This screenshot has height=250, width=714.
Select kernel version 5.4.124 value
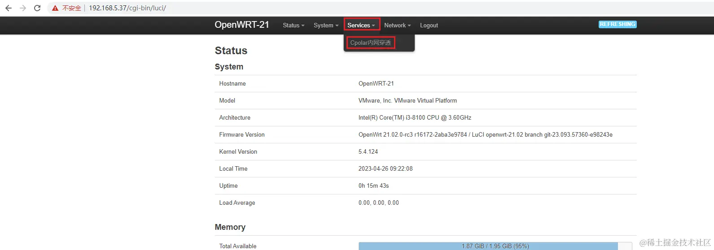368,152
